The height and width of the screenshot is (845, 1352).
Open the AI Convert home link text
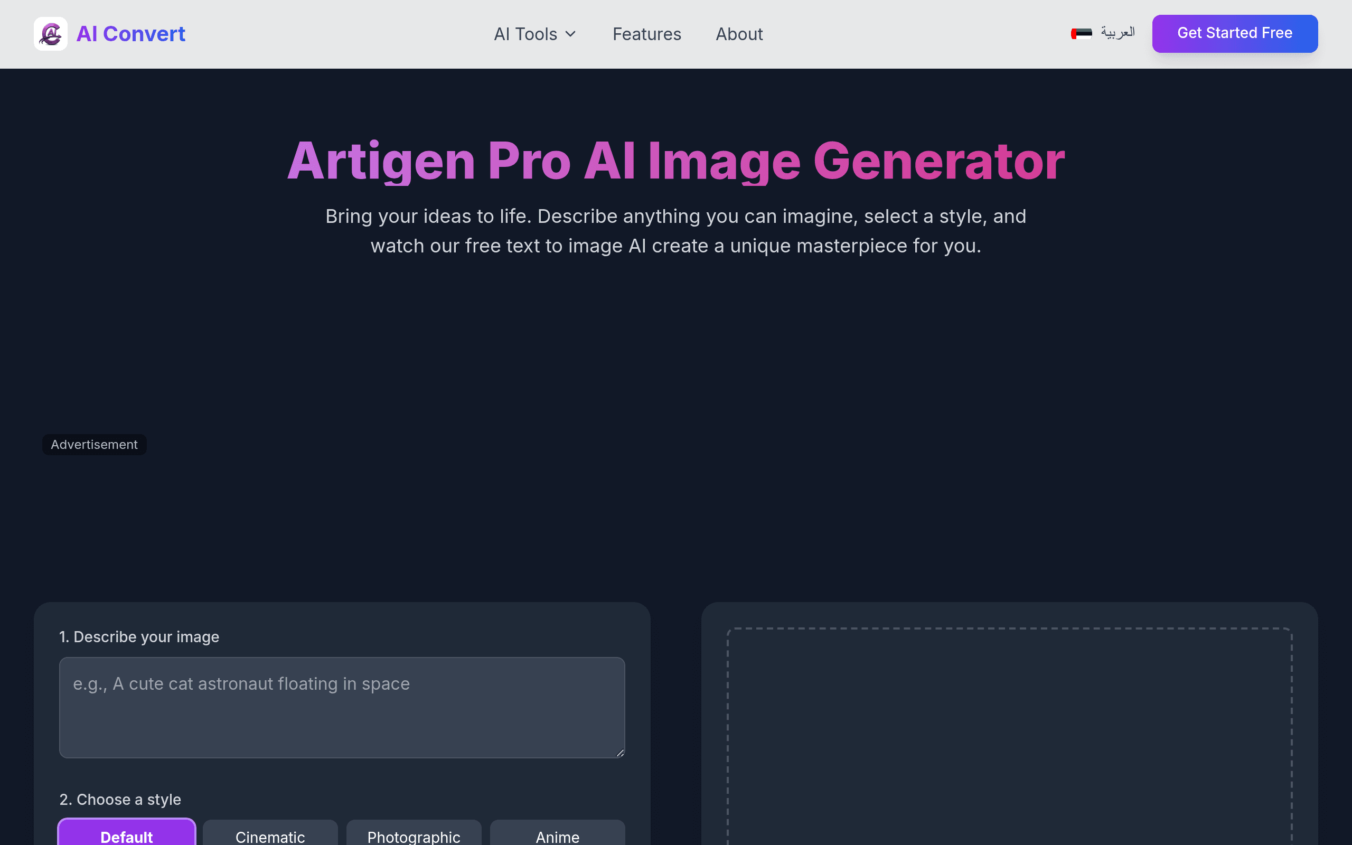coord(131,34)
